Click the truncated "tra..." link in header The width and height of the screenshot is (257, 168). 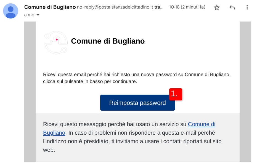(x=159, y=7)
